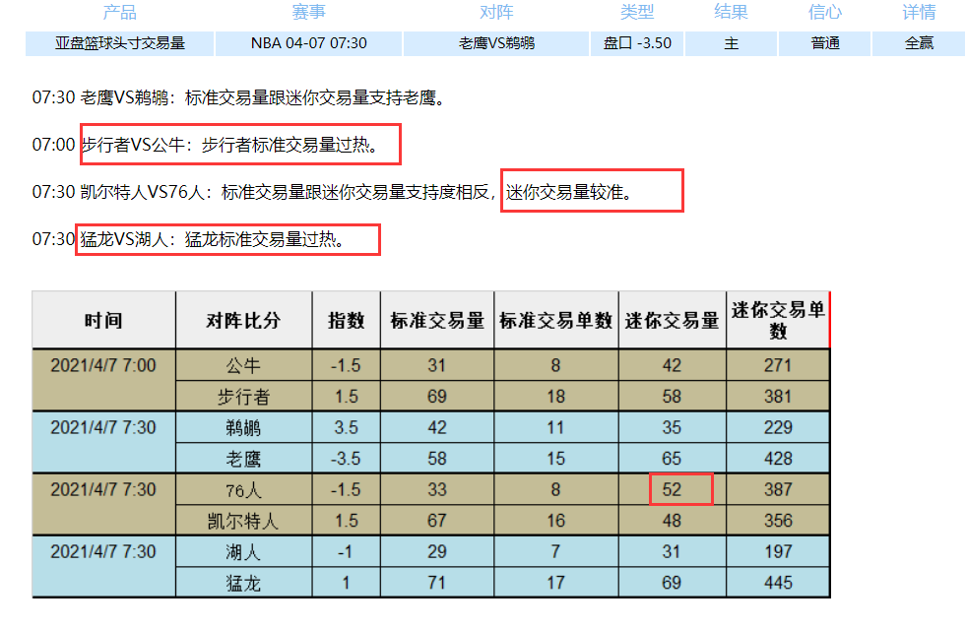Select the 猛龙 team cell in table
966x628 pixels.
(x=243, y=583)
